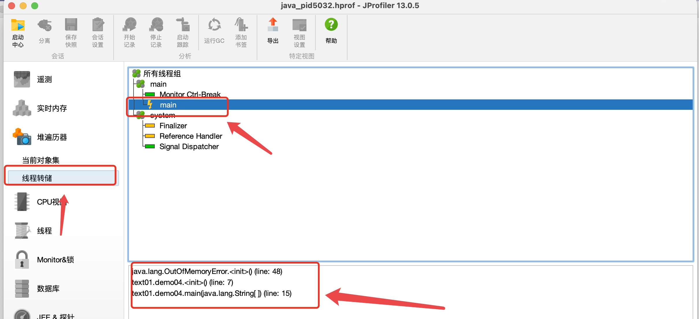Screen dimensions: 699x319
Task: Open the Live Memory (实时内存) section
Action: 40,108
